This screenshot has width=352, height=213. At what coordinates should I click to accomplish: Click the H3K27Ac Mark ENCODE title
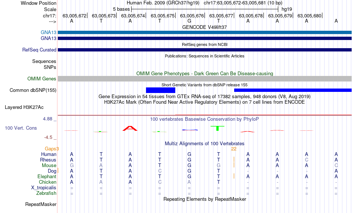click(x=205, y=102)
